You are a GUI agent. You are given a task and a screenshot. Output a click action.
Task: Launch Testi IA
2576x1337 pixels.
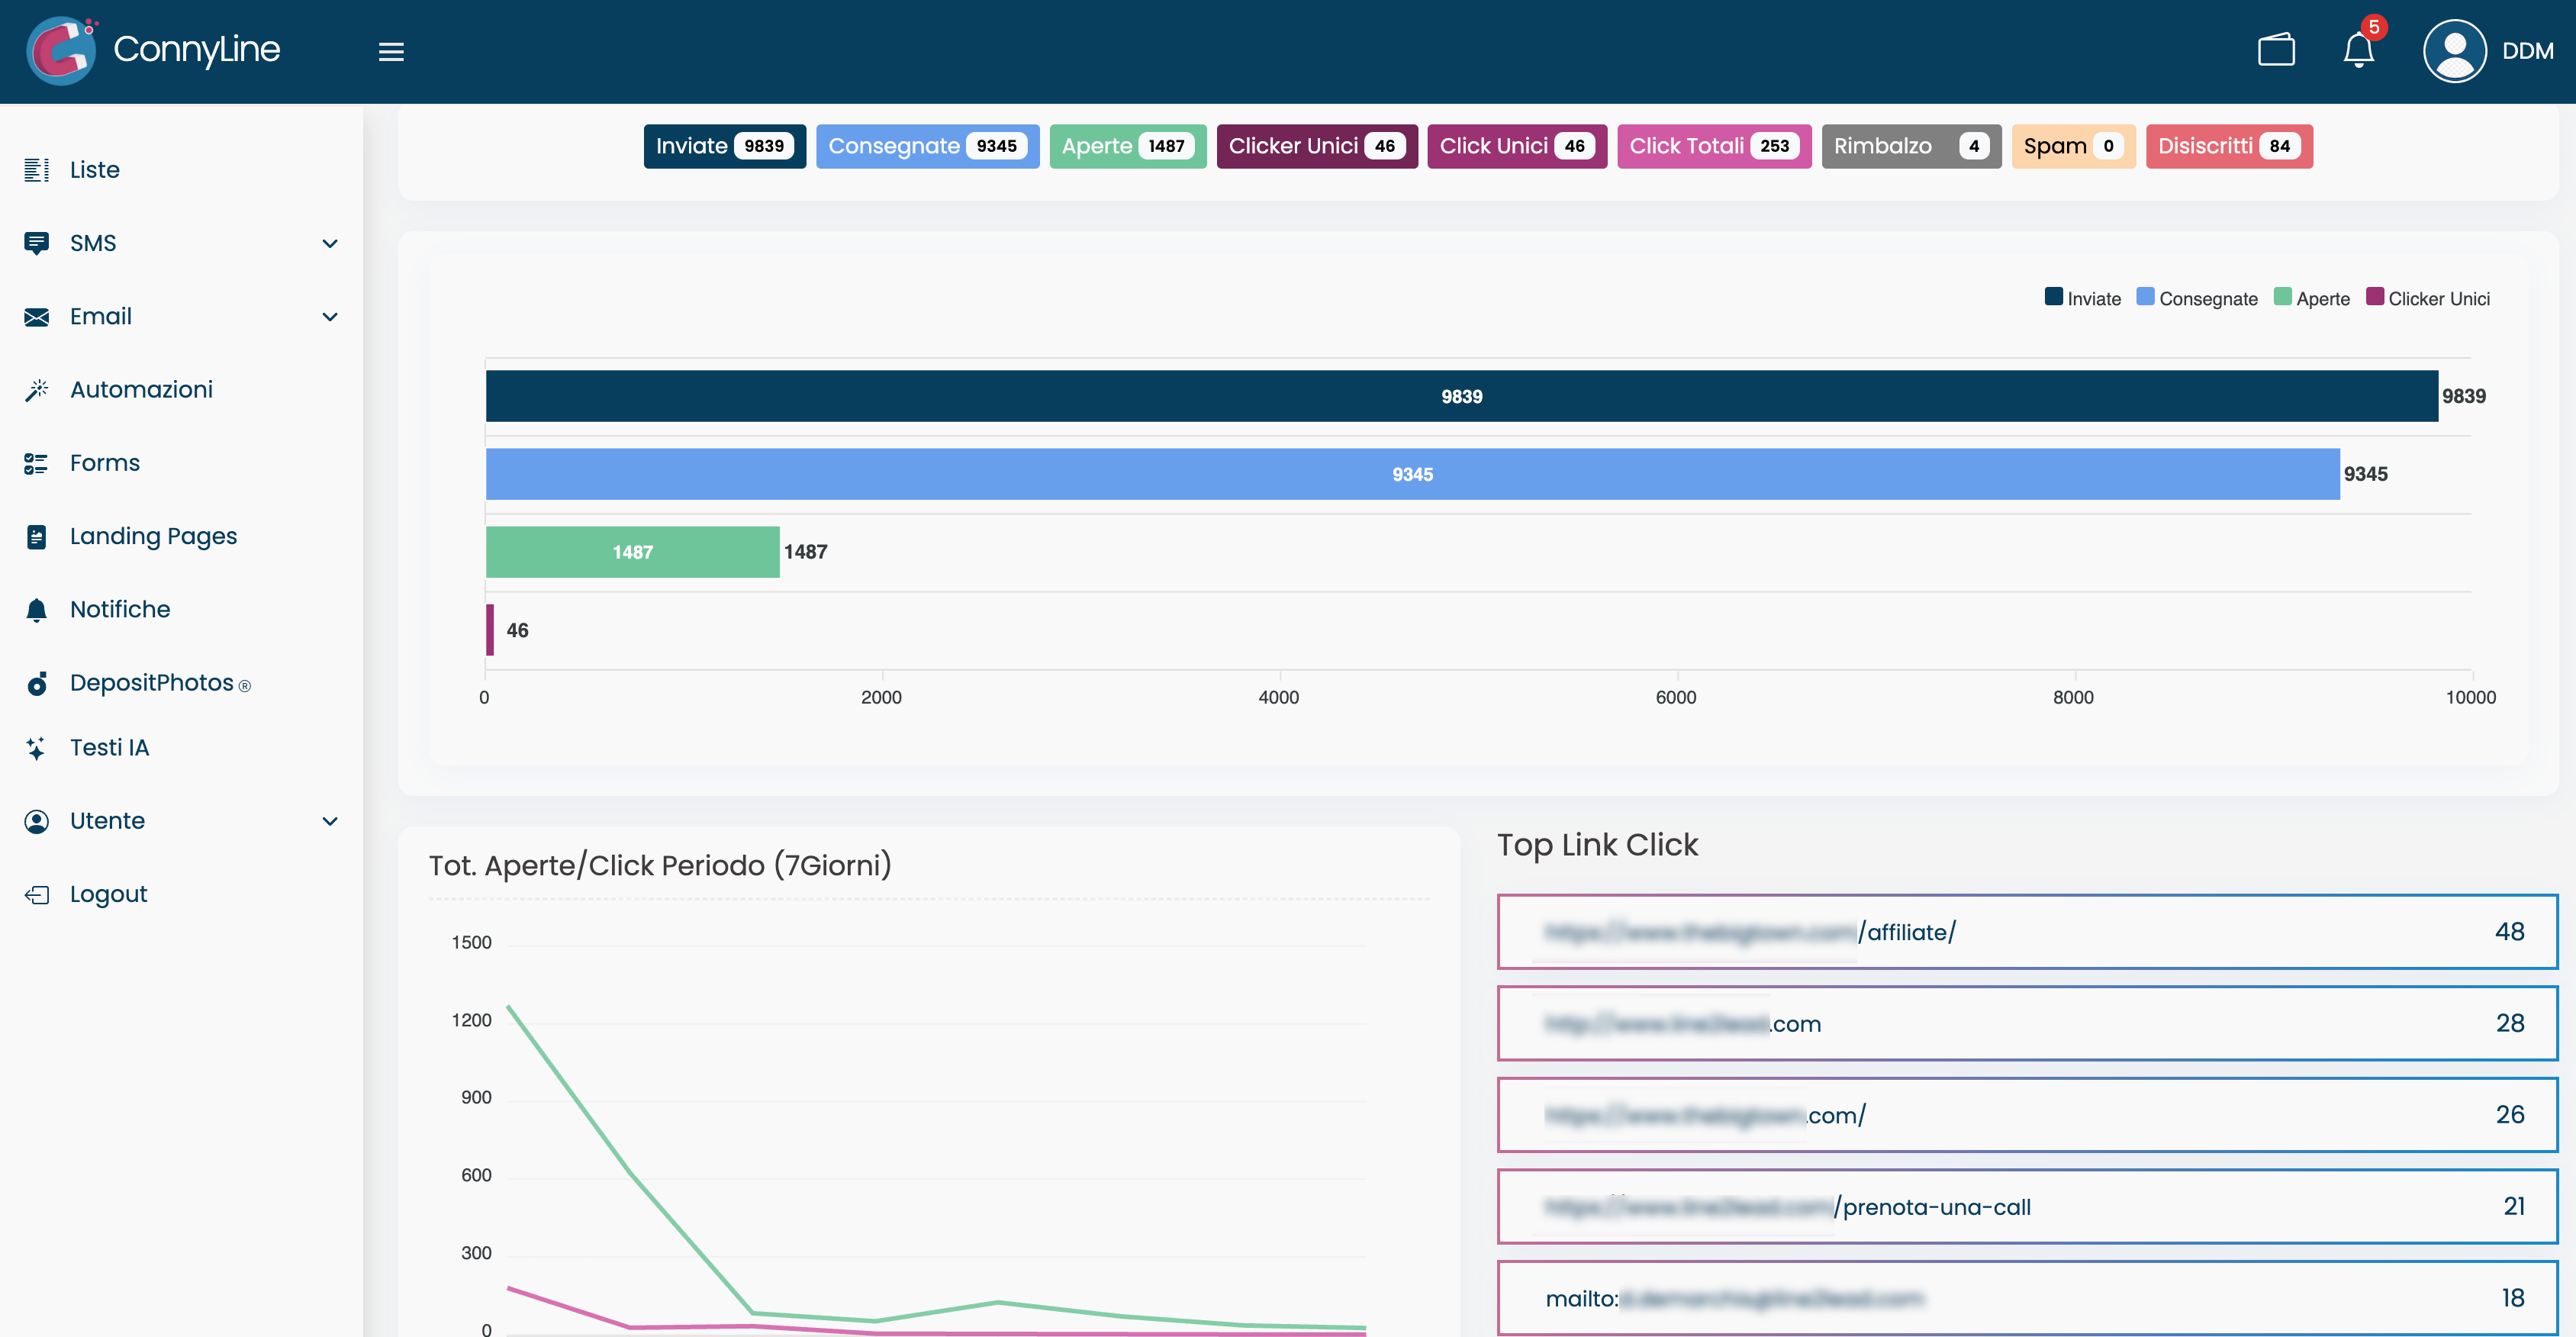pos(109,746)
